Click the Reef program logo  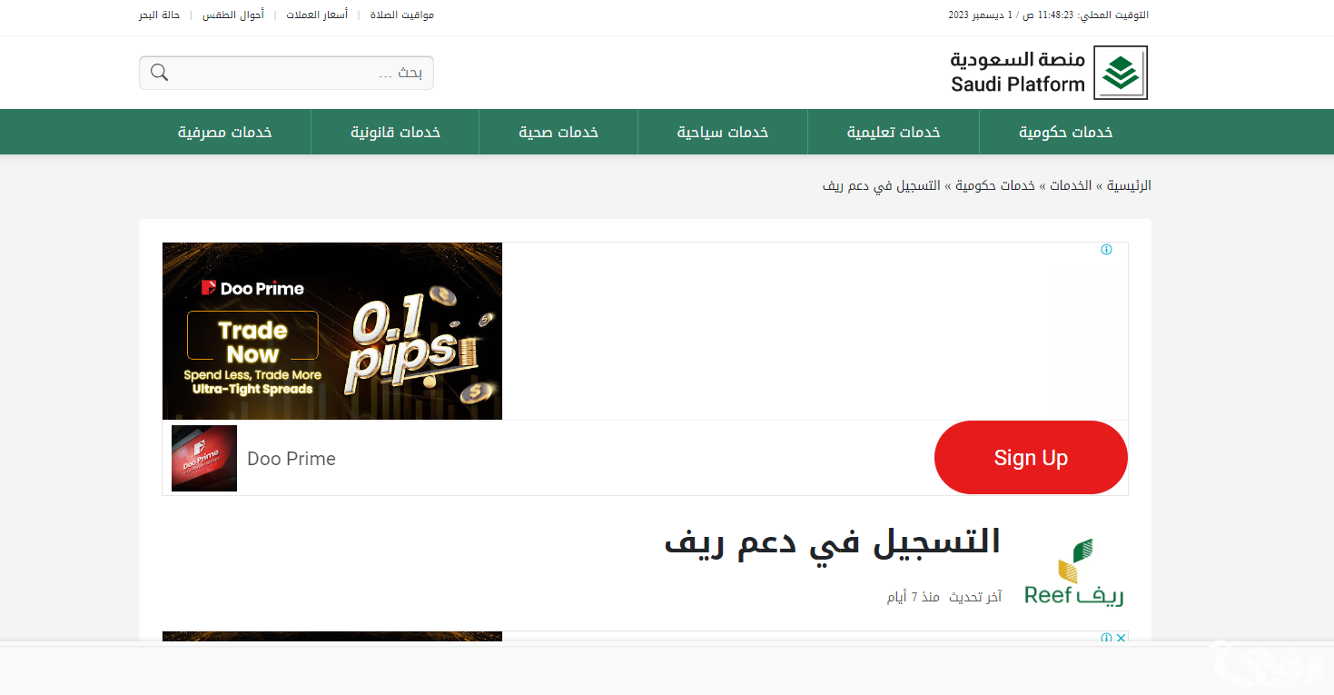tap(1074, 572)
